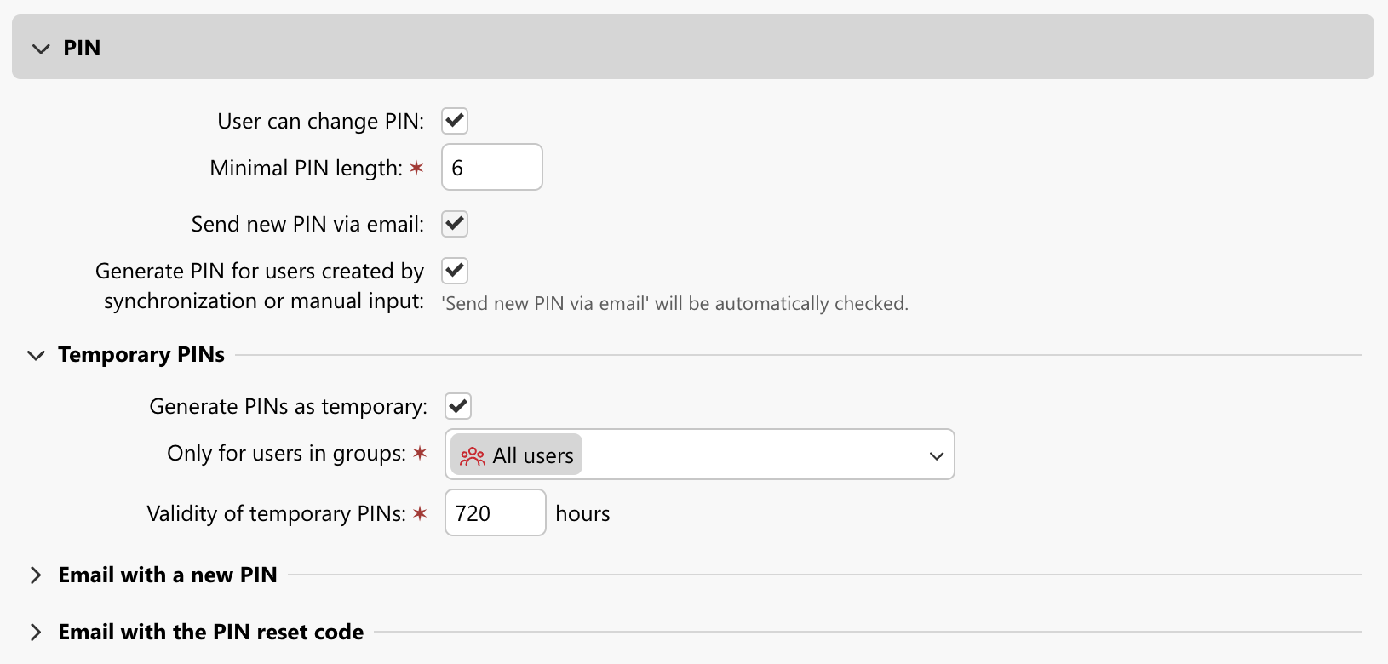
Task: Click inside the Minimal PIN length field
Action: click(x=491, y=167)
